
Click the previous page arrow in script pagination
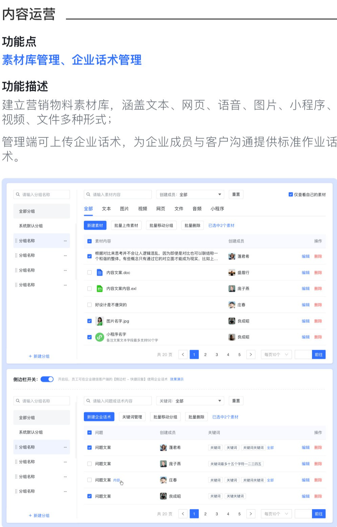tap(183, 514)
